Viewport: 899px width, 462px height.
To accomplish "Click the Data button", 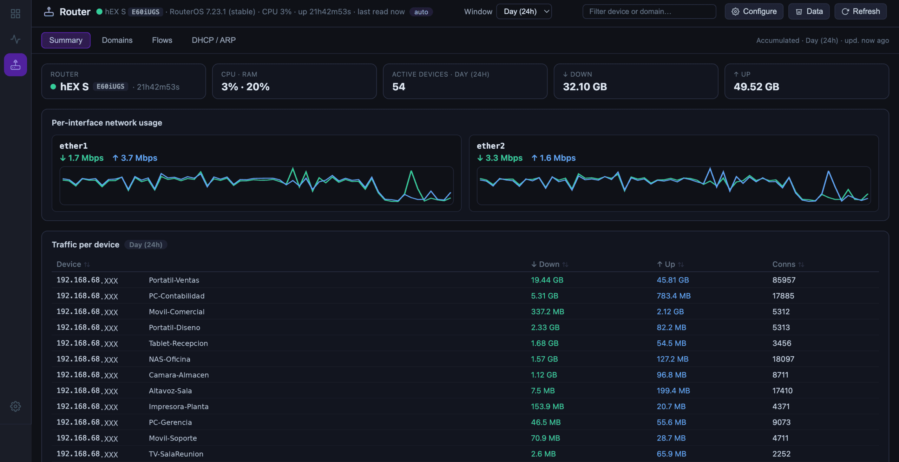I will [x=809, y=12].
